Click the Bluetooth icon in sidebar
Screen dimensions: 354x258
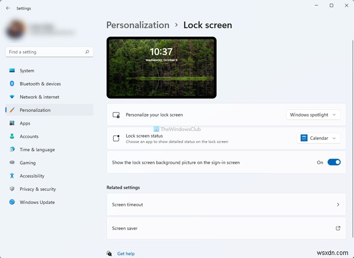tap(12, 84)
